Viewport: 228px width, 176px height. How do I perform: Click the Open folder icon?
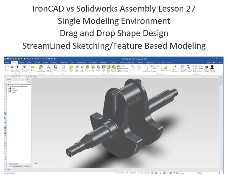(x=33, y=67)
